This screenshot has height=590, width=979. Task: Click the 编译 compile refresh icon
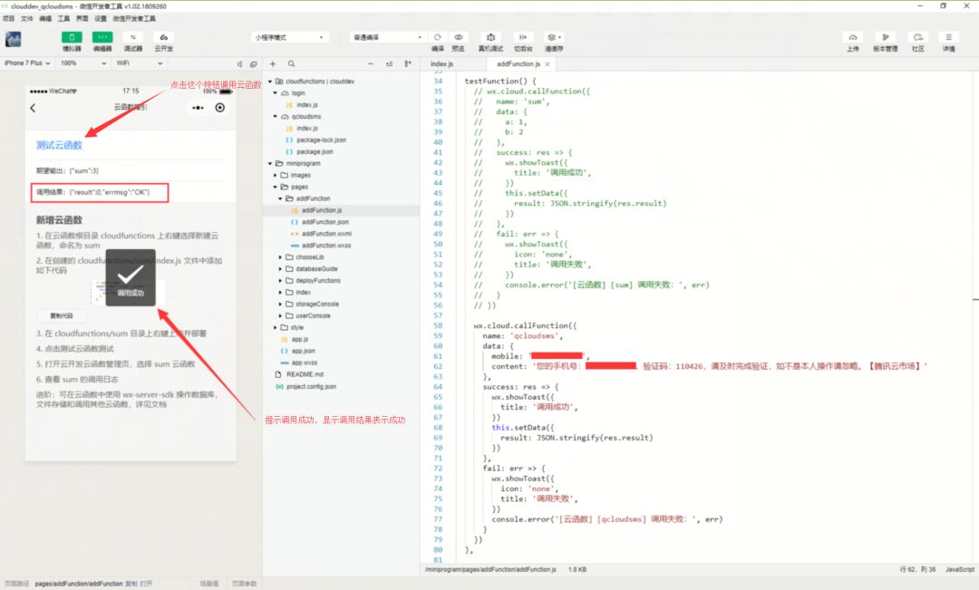[x=438, y=37]
